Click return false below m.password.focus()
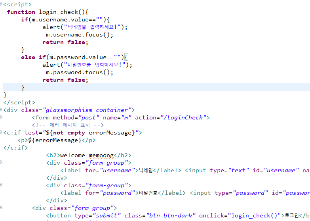 coord(65,80)
